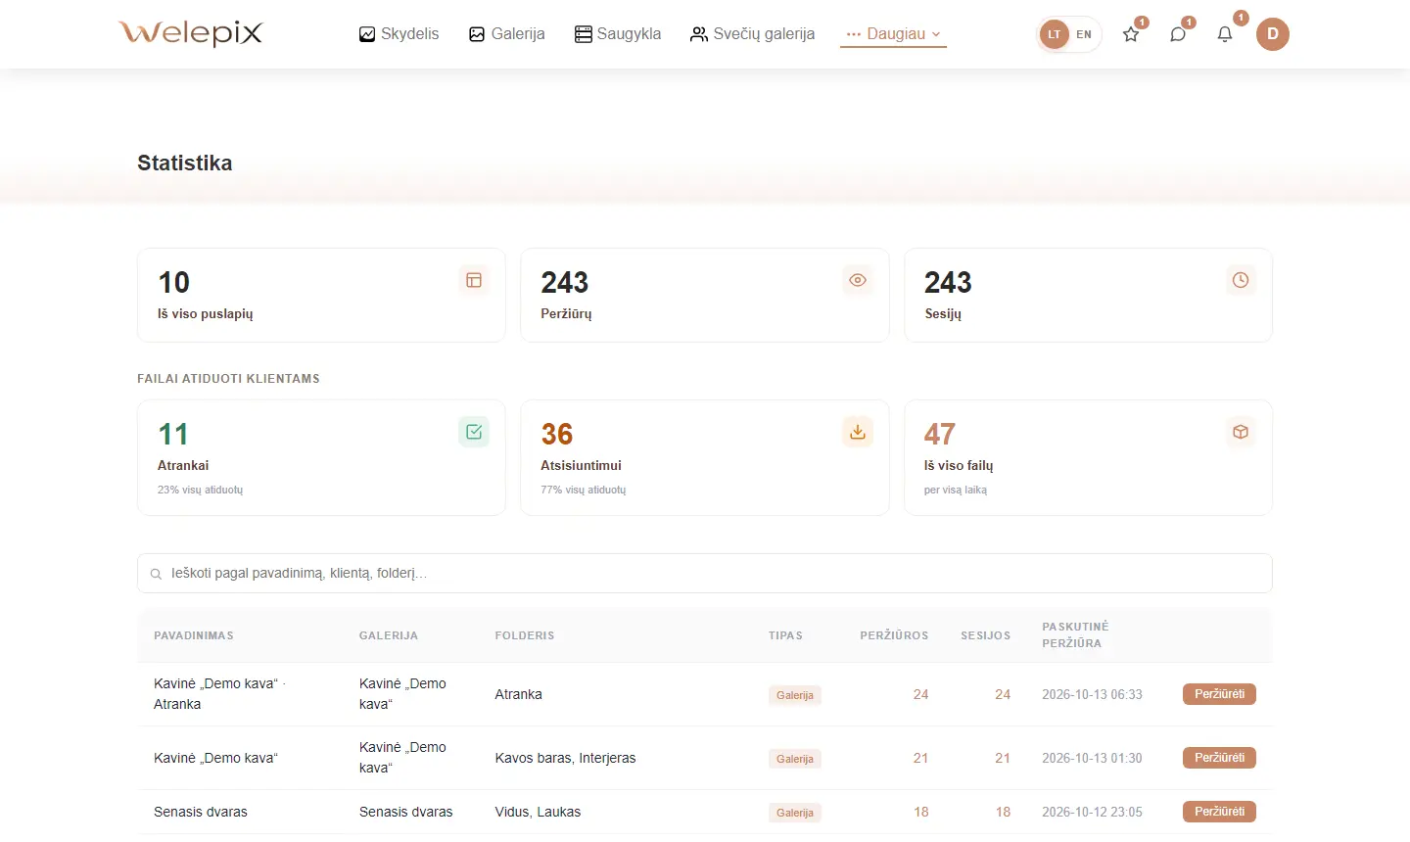Viewport: 1410px width, 842px height.
Task: Click Peržiūrėti for Kavinė Demo kava Atranka row
Action: (x=1219, y=694)
